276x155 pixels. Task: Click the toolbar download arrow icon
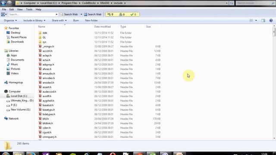[x=3, y=14]
